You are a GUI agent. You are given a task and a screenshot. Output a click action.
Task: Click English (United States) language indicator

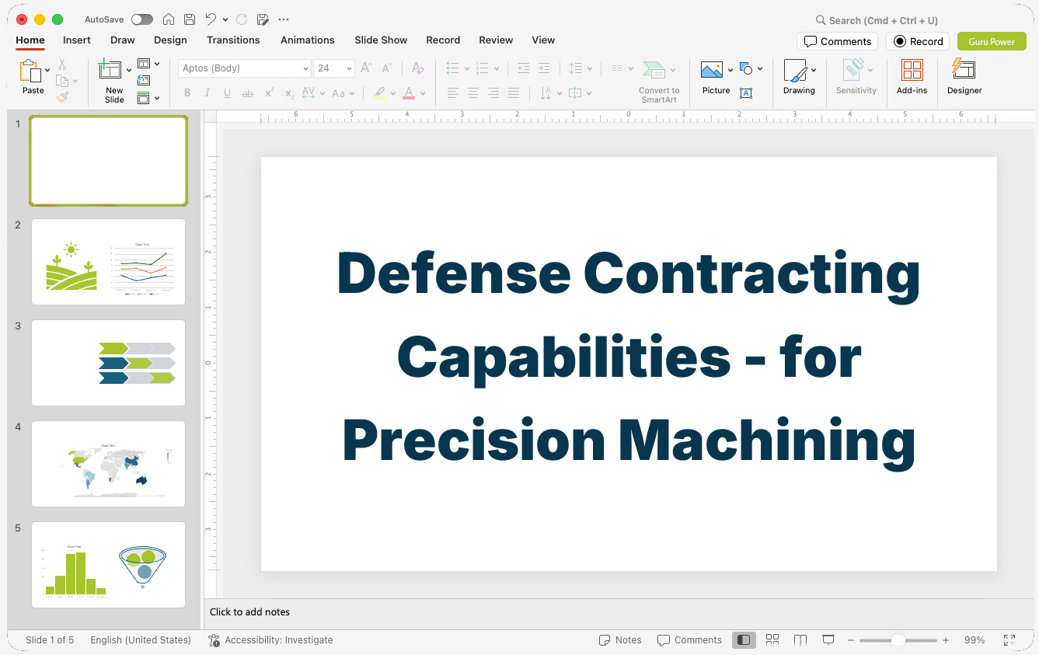coord(141,640)
